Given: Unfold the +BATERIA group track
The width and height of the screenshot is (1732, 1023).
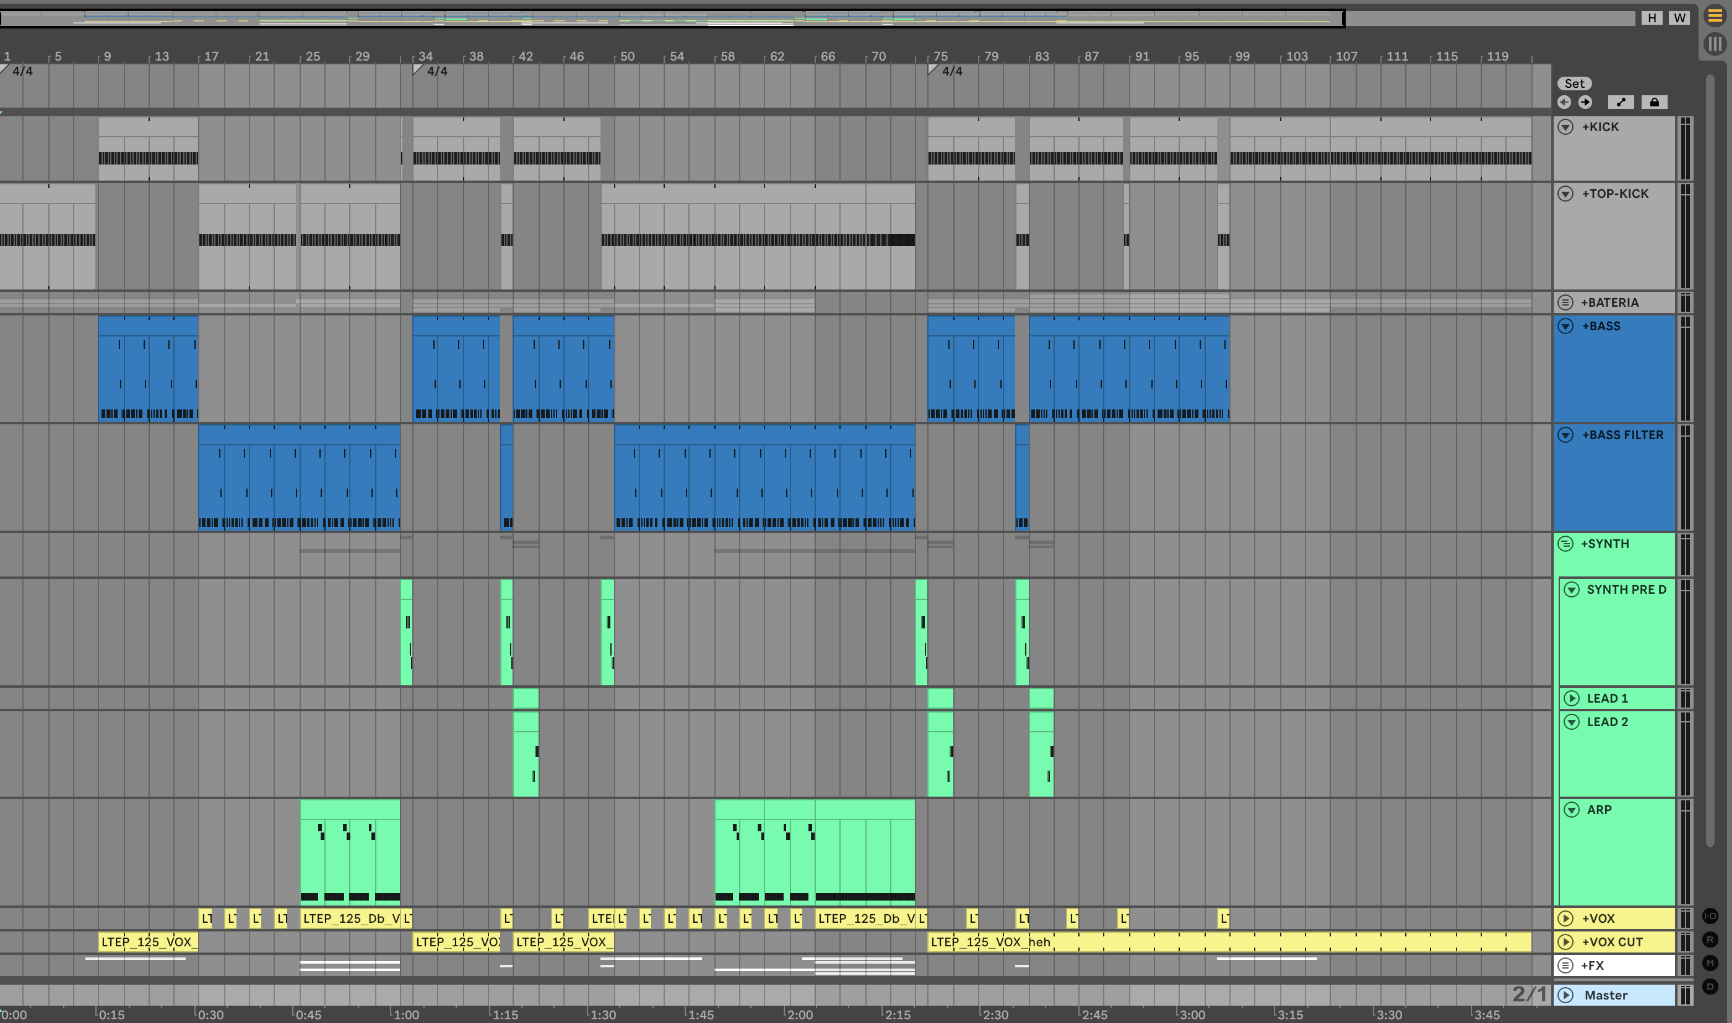Looking at the screenshot, I should [1565, 302].
